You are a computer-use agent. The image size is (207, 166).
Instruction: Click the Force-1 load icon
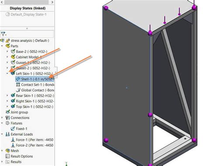point(13,140)
